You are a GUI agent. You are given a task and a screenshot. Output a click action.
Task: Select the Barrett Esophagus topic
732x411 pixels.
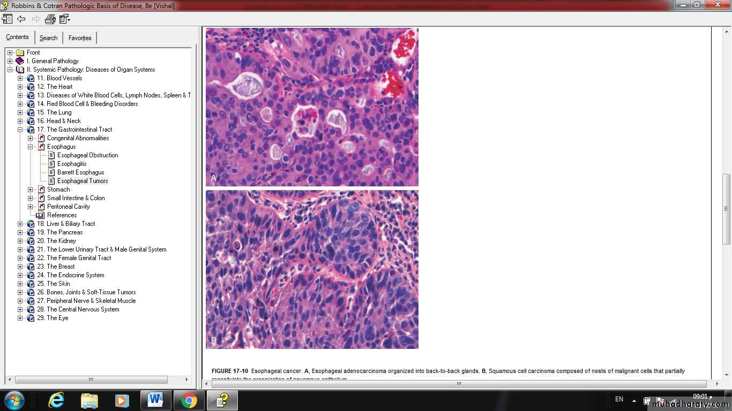(80, 172)
